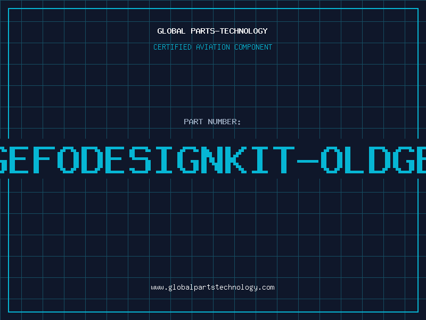Select the CERTIFIED AVIATION COMPONENT subtitle
The width and height of the screenshot is (426, 320).
click(x=212, y=47)
